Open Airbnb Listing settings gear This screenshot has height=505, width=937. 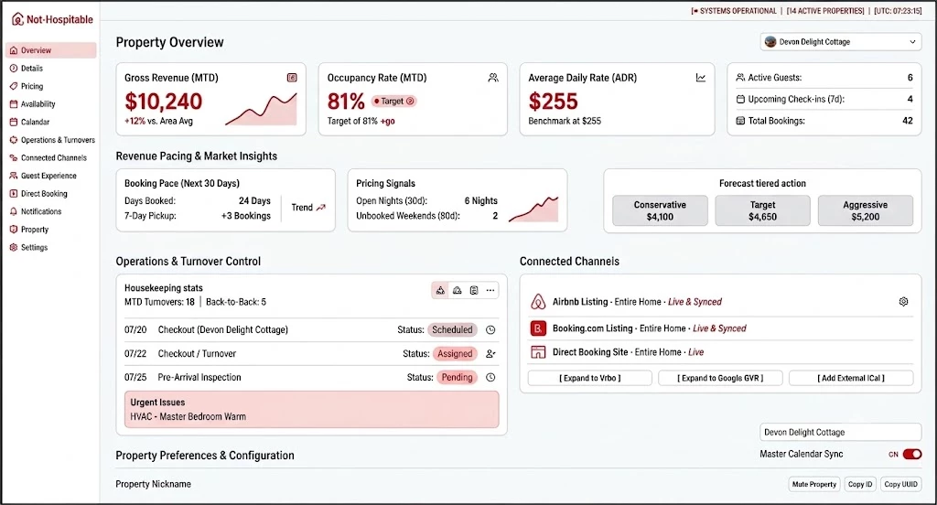pos(903,302)
